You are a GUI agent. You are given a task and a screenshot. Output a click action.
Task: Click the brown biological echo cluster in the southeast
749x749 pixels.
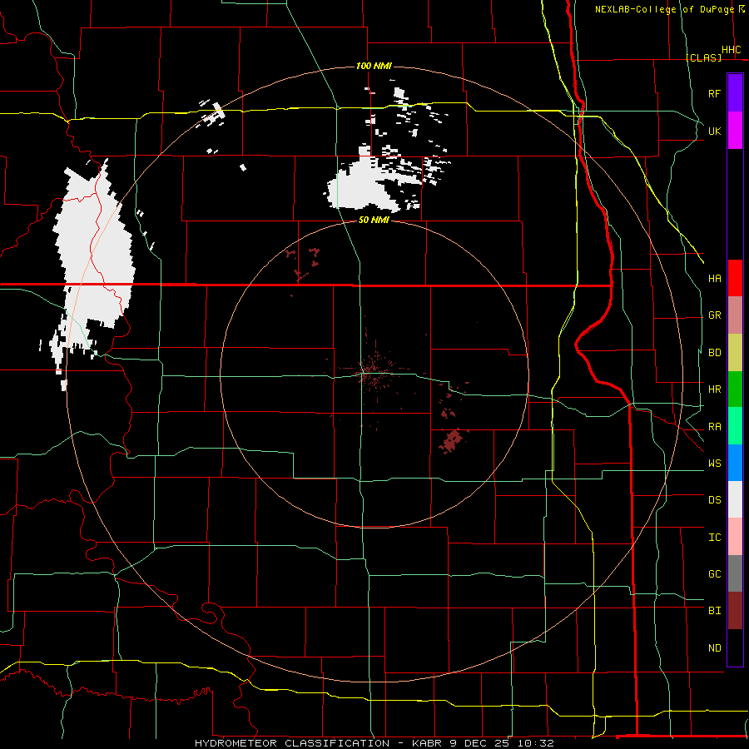click(x=451, y=441)
